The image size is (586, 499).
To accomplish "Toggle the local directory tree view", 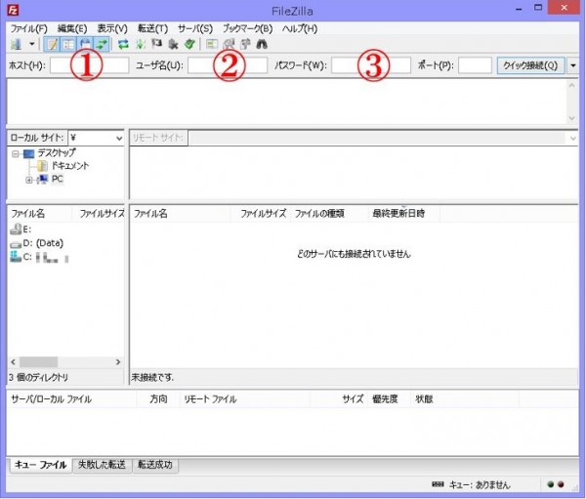I will (x=68, y=45).
